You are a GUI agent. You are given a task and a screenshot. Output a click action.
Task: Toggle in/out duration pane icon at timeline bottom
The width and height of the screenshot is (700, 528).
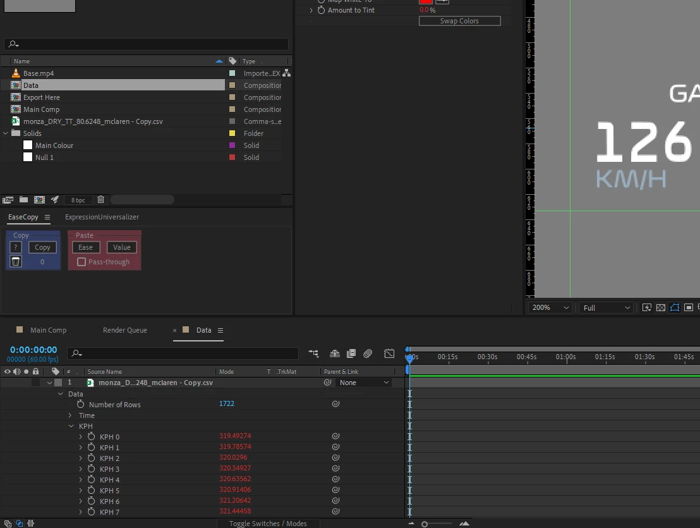pos(31,524)
